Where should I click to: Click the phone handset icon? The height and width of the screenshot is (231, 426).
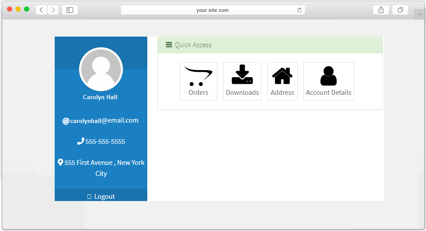point(80,141)
